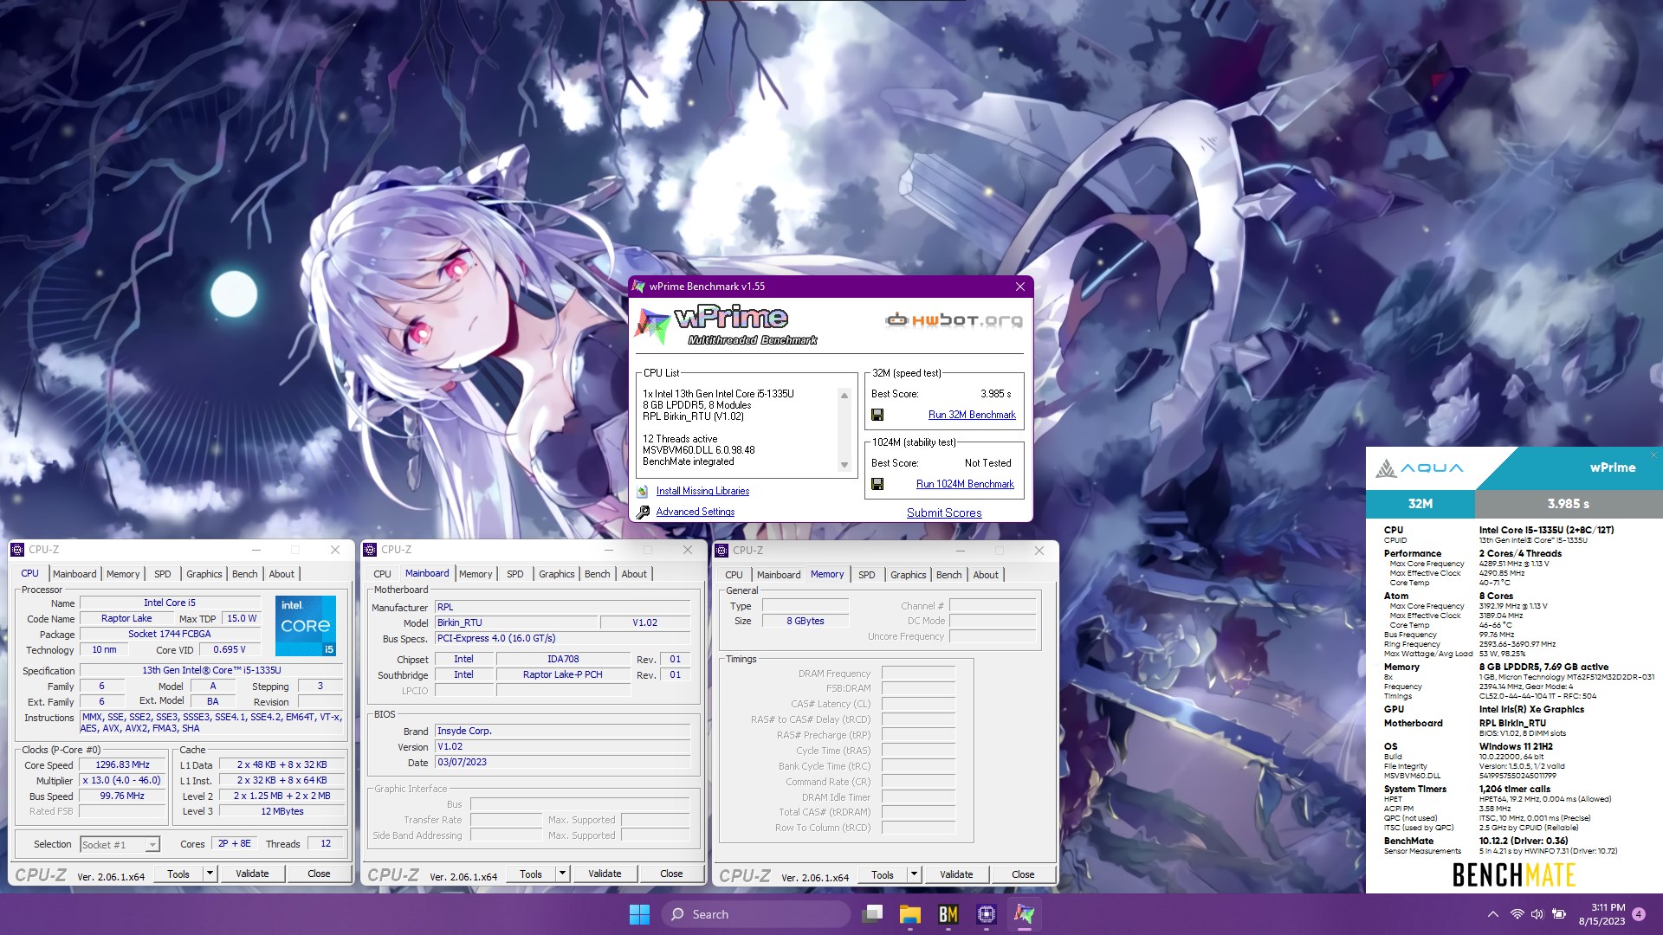The image size is (1663, 935).
Task: Open File Explorer from the taskbar
Action: pyautogui.click(x=909, y=914)
